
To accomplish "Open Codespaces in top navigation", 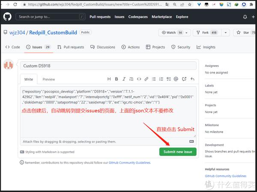I will point(138,17).
